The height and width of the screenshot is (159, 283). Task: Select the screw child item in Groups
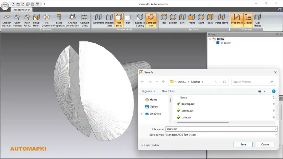[227, 43]
